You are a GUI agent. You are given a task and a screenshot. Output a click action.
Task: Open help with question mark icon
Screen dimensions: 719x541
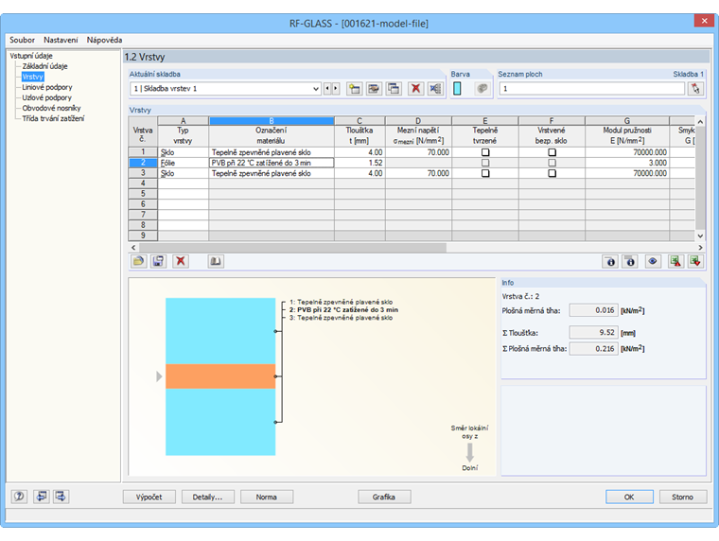point(19,497)
